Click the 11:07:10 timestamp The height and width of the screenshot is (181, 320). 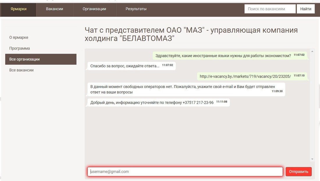299,75
